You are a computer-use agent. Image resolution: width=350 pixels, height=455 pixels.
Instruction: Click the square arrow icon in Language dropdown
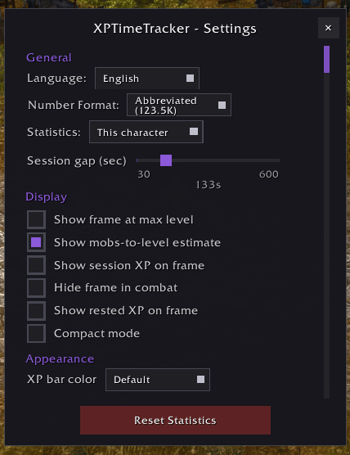pyautogui.click(x=190, y=78)
